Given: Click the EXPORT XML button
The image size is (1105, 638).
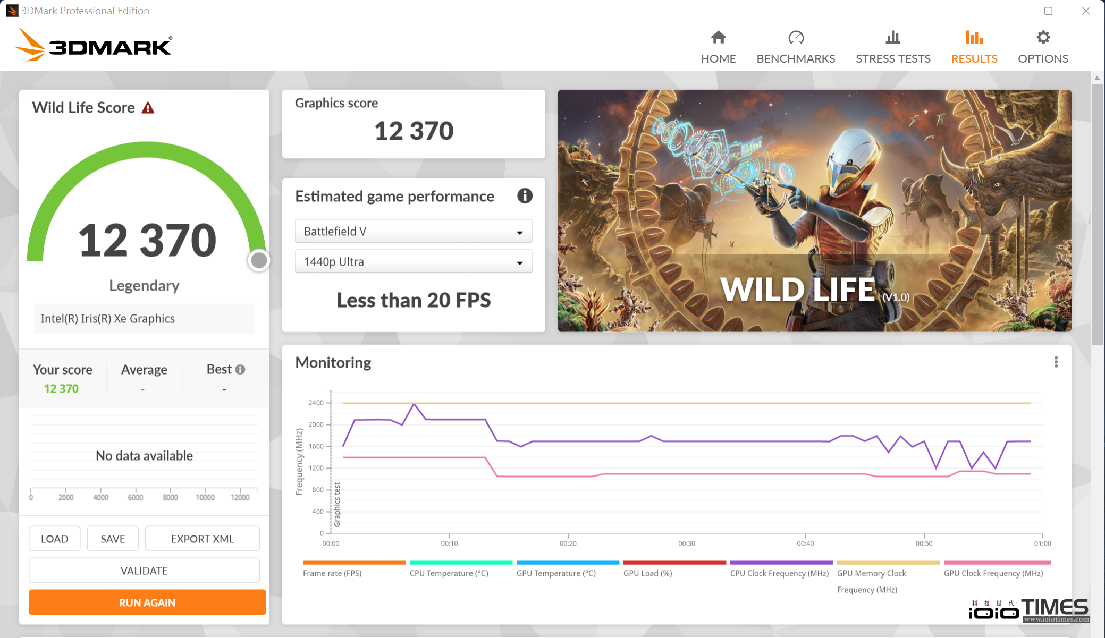Looking at the screenshot, I should 202,539.
